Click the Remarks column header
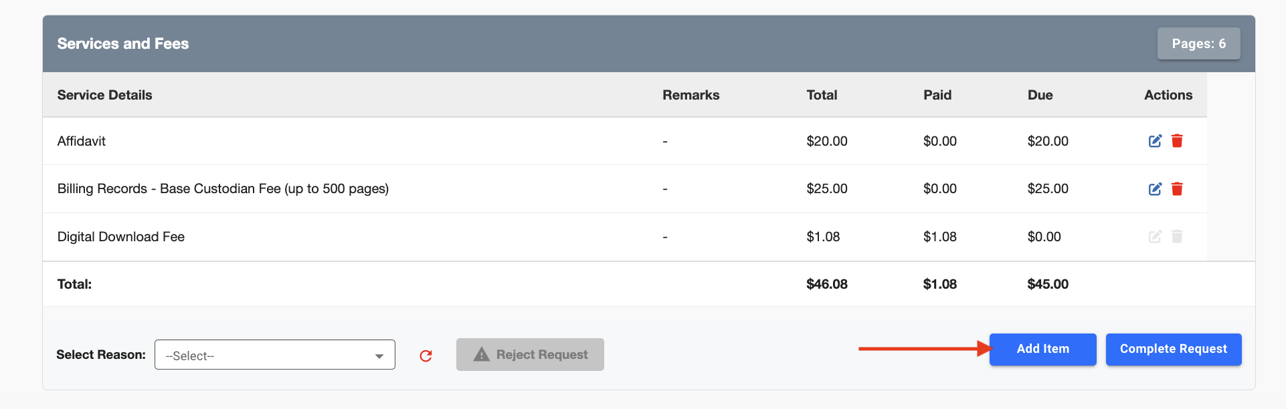The image size is (1286, 409). (x=691, y=95)
